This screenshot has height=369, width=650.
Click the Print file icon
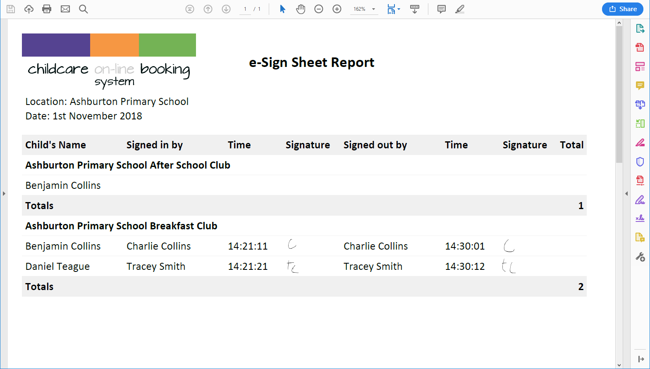(47, 9)
